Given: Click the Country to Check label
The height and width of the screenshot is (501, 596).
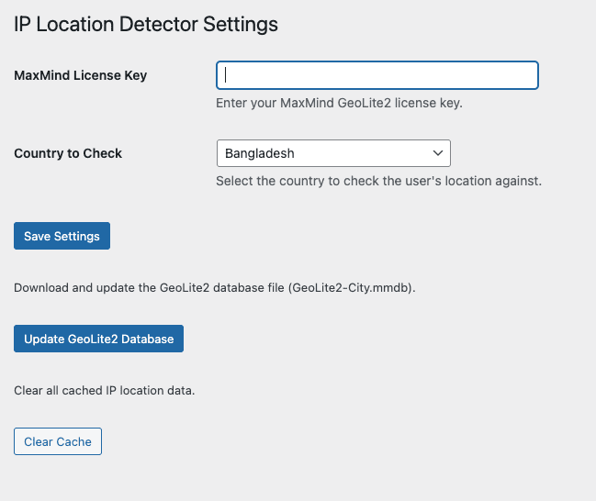Looking at the screenshot, I should click(68, 153).
